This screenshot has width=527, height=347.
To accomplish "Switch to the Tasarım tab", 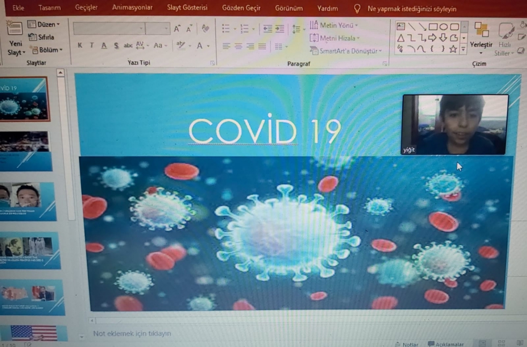I will pos(50,7).
